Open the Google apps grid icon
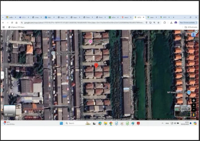The height and width of the screenshot is (141, 200). [186, 35]
